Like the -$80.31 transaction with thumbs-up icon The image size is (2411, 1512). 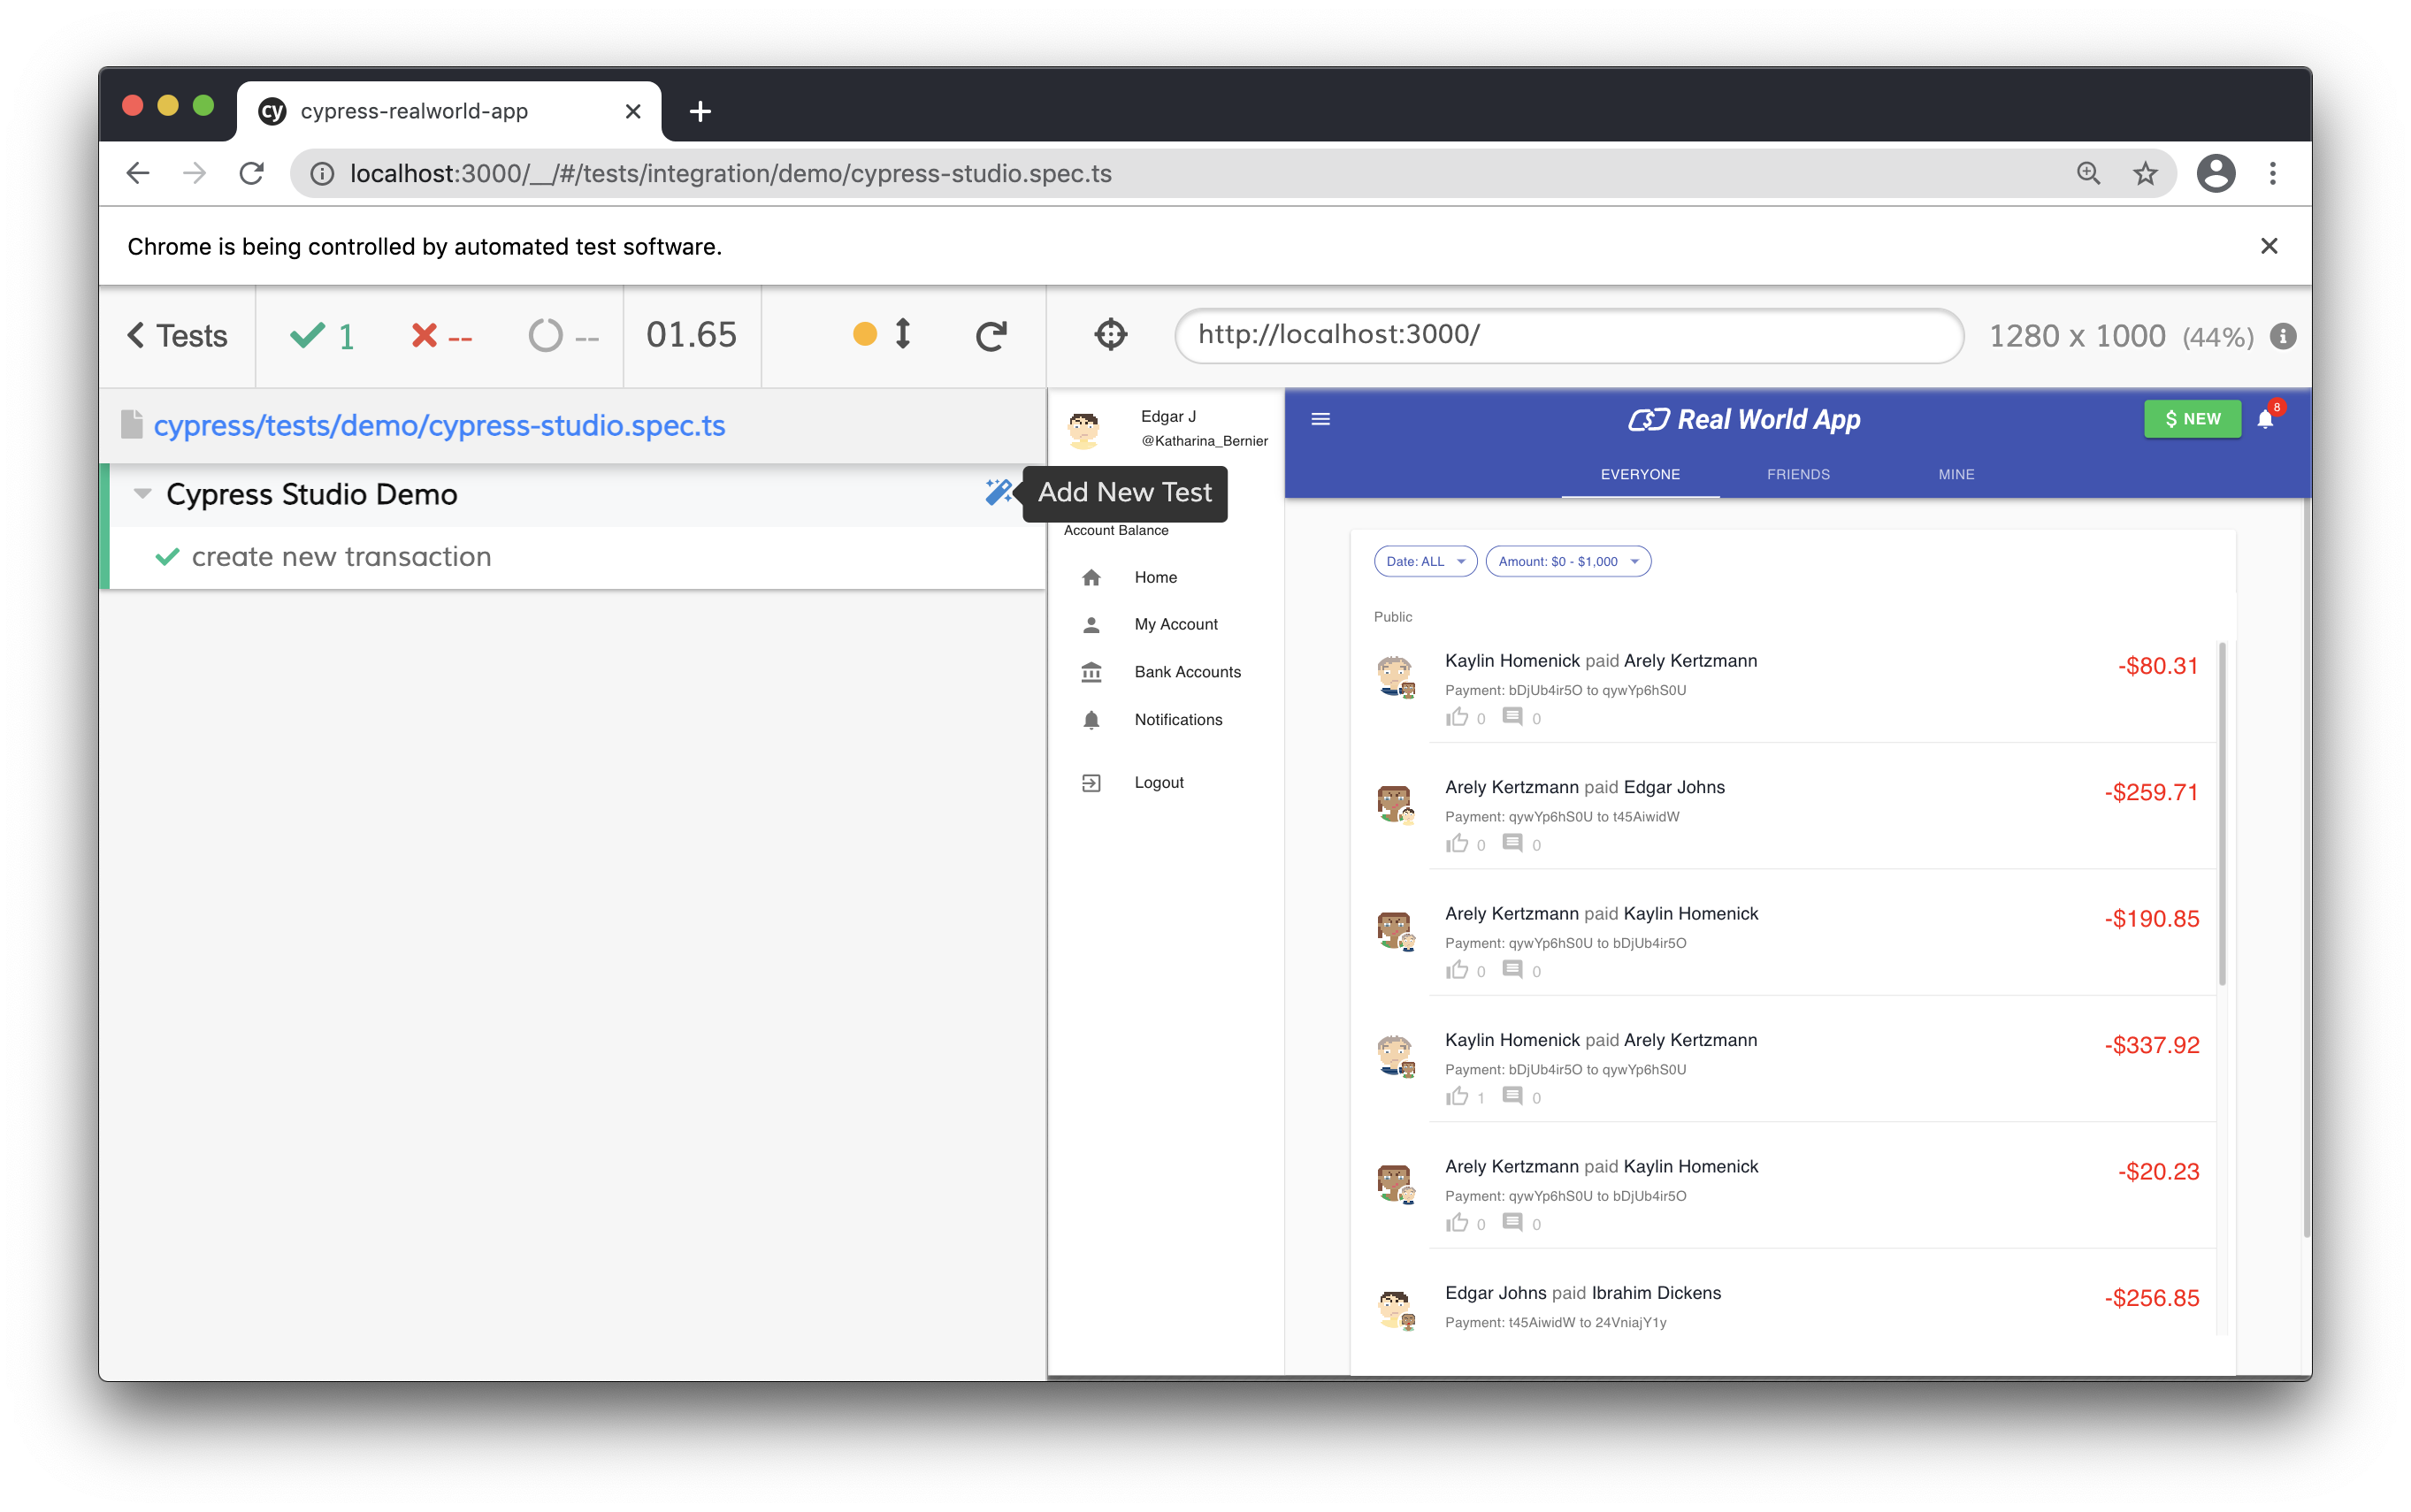point(1457,717)
